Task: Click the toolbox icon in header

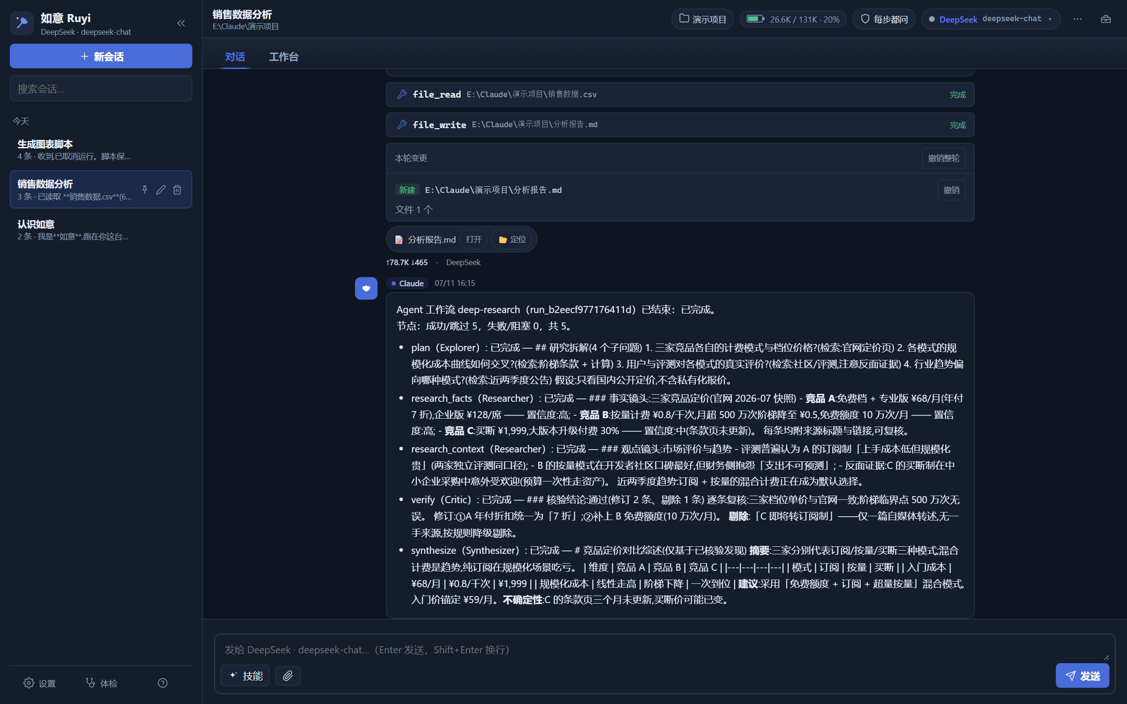Action: pos(1106,19)
